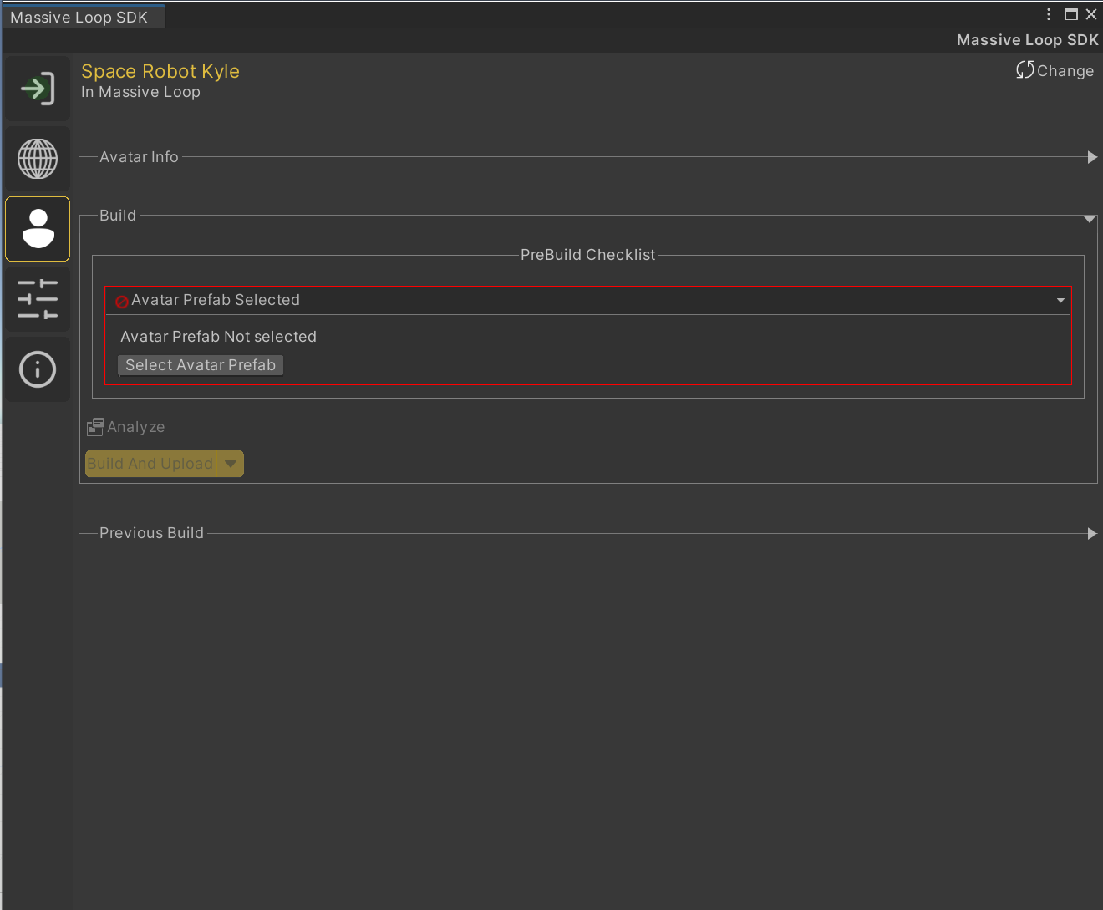The image size is (1103, 910).
Task: Collapse the Build section arrow
Action: [x=1090, y=218]
